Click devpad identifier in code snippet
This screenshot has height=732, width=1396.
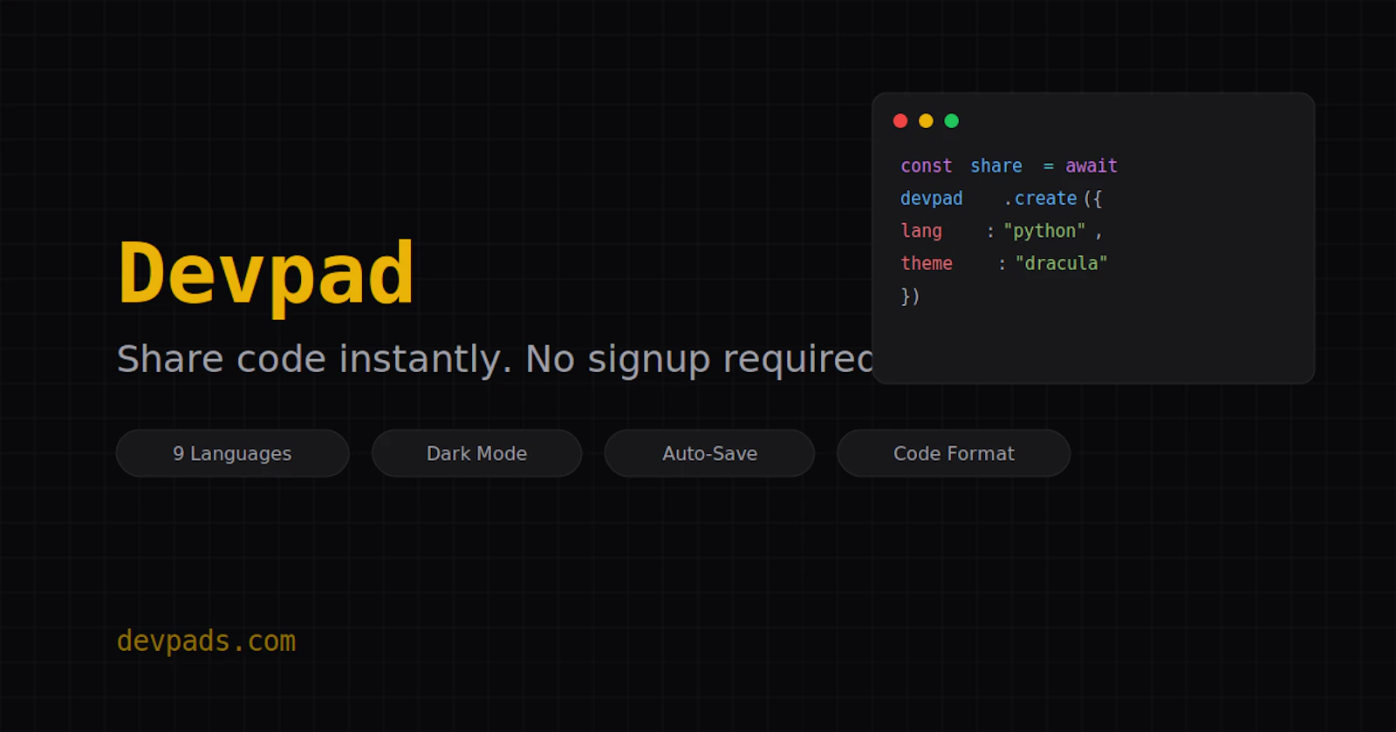pos(932,199)
